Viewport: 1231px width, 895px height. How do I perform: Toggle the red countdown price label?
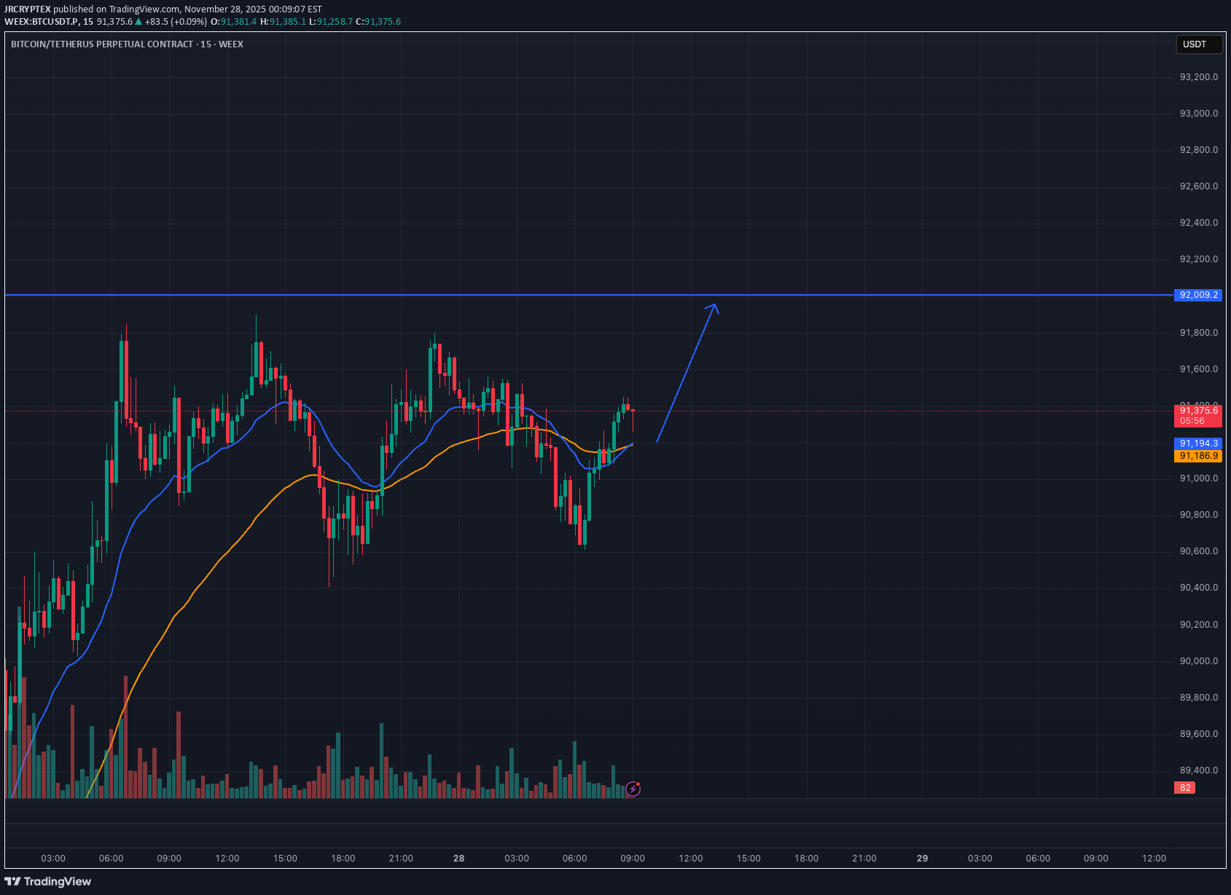click(x=1199, y=415)
